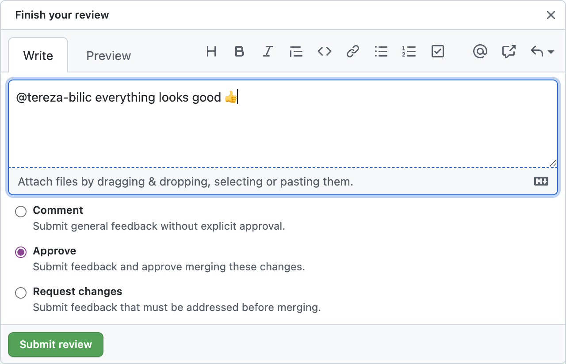Click the attach files text bar
566x364 pixels.
283,182
